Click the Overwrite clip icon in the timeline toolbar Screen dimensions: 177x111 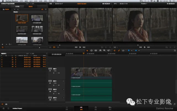[105, 51]
